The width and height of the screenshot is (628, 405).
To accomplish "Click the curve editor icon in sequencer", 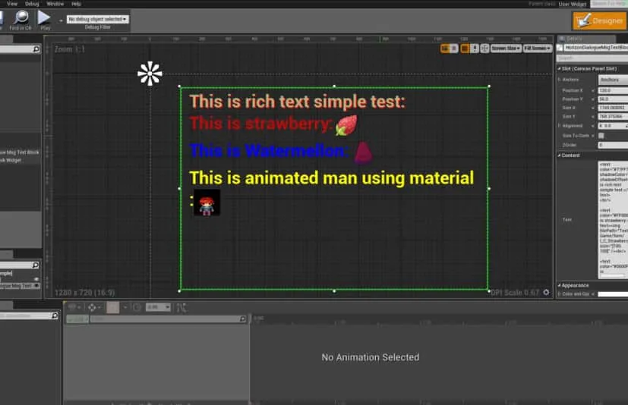I will pyautogui.click(x=181, y=307).
